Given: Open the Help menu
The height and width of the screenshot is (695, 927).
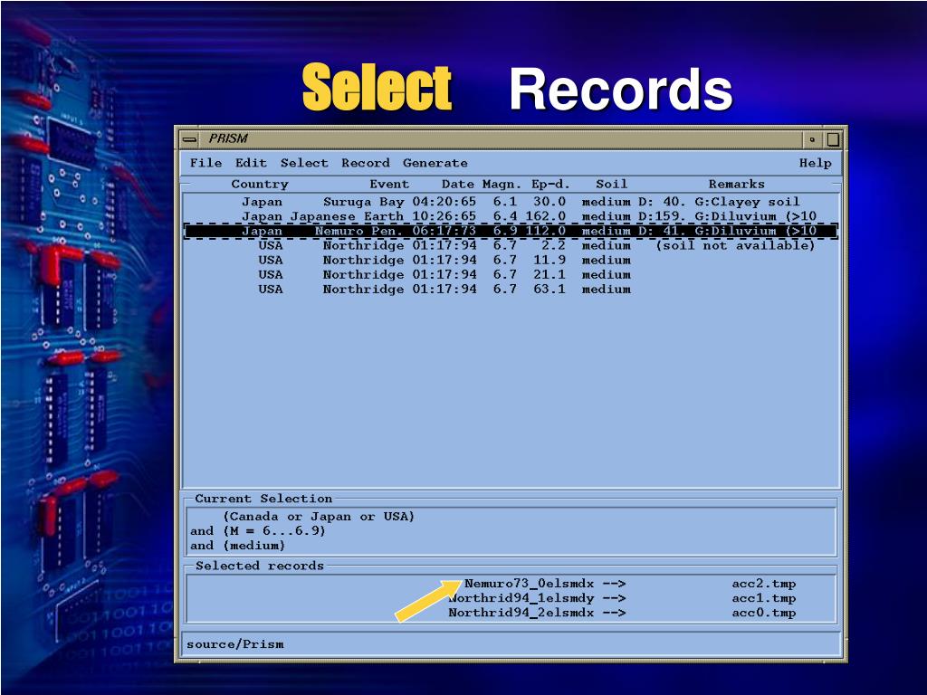Looking at the screenshot, I should (816, 163).
